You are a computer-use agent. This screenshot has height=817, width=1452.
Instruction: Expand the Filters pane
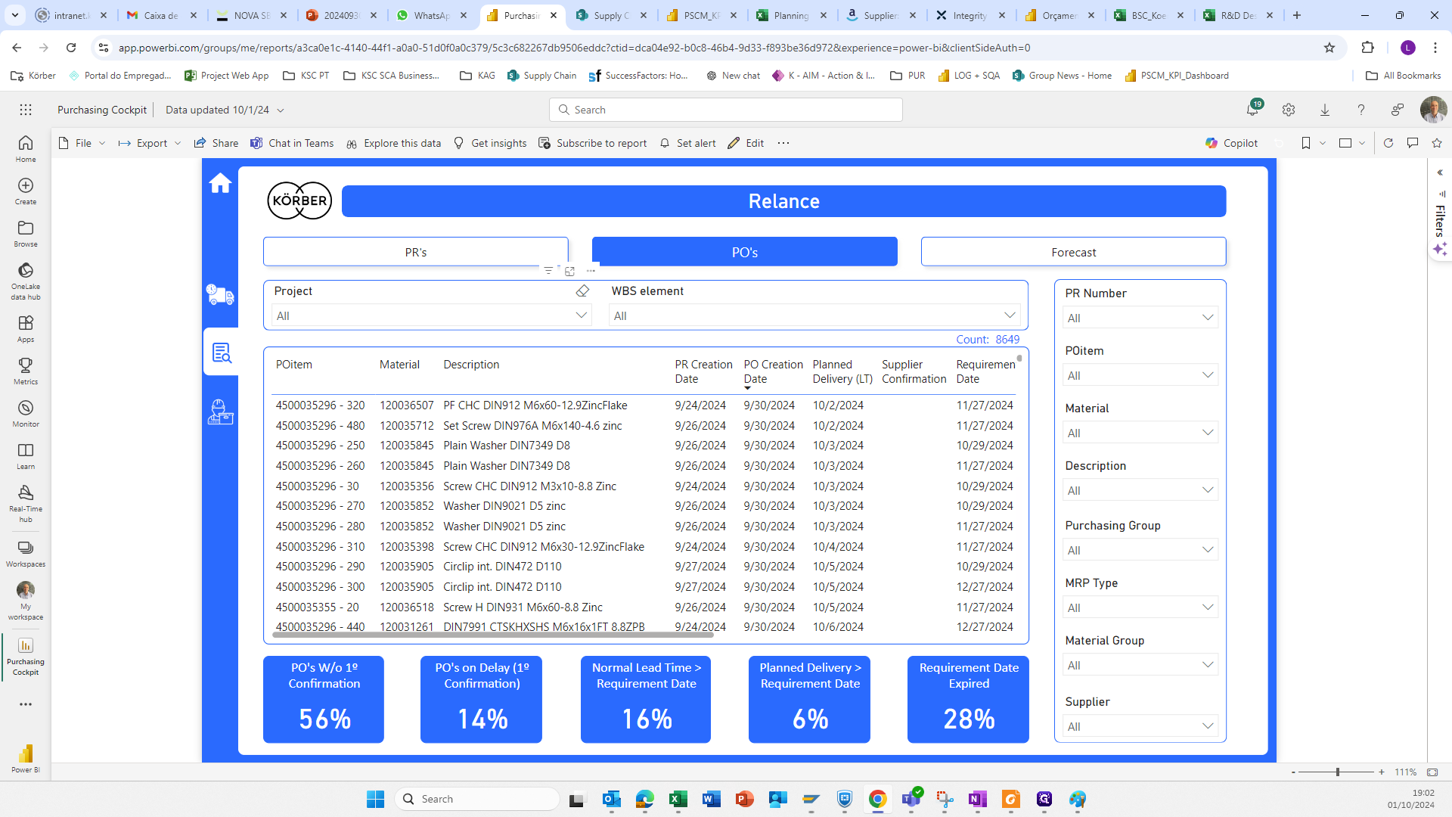click(1440, 172)
